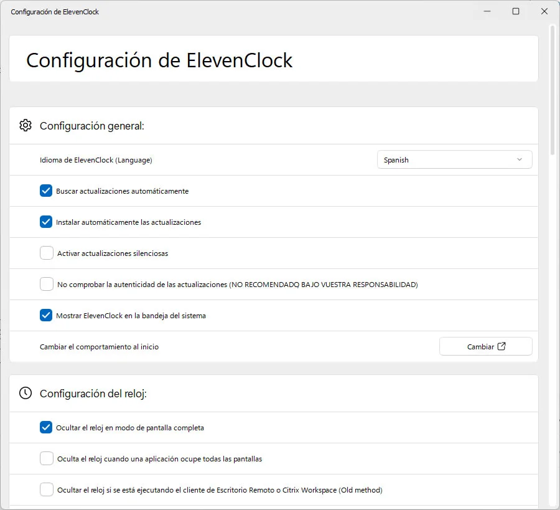560x510 pixels.
Task: Click the Cambiar el comportamiento al inicio label
Action: (100, 347)
